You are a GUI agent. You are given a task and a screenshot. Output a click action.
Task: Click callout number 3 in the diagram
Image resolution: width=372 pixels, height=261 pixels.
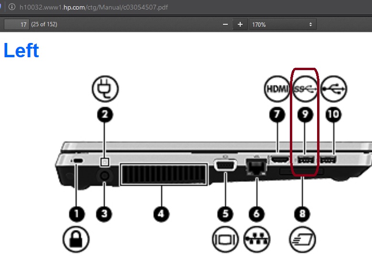point(104,214)
